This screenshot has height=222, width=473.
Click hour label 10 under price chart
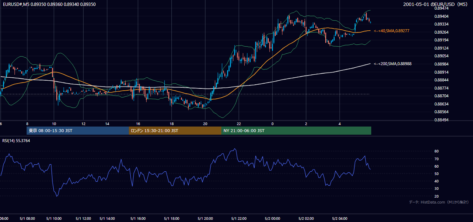click(x=54, y=124)
